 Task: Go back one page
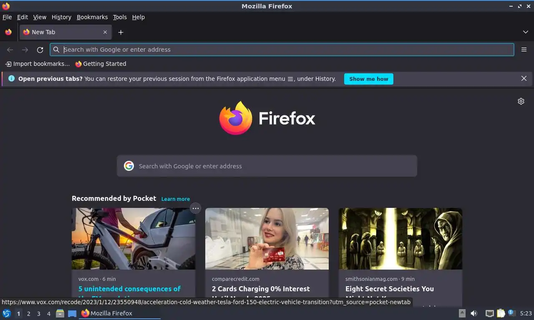pyautogui.click(x=10, y=50)
